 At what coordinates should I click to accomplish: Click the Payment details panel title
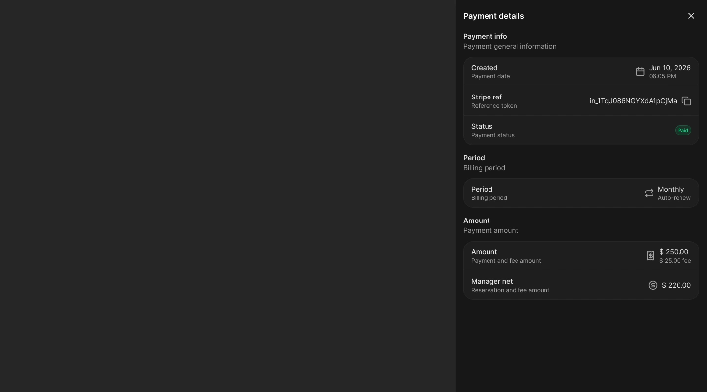(x=493, y=16)
